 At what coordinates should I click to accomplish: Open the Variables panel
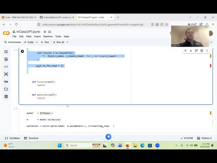tap(12, 138)
